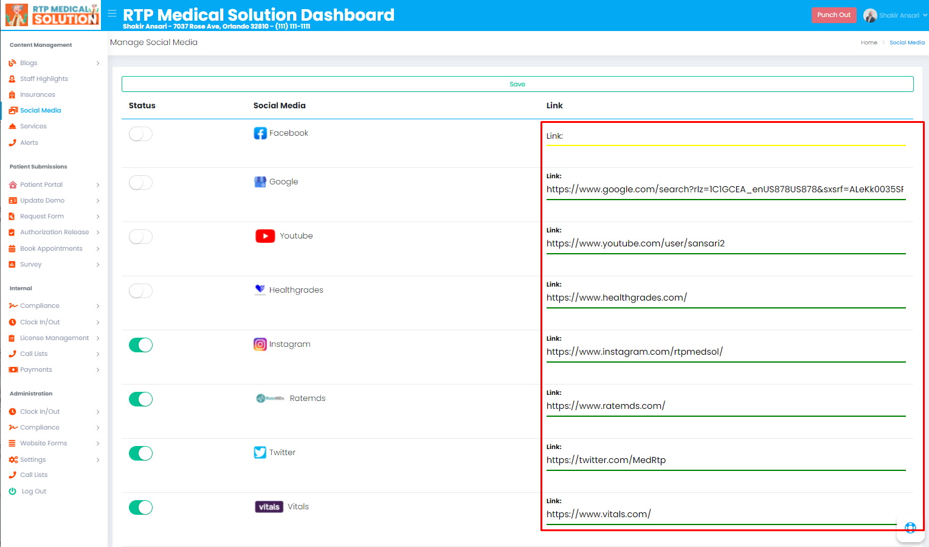Screen dimensions: 929x547
Task: Expand Call Lists chevron under Internal section
Action: (x=98, y=354)
